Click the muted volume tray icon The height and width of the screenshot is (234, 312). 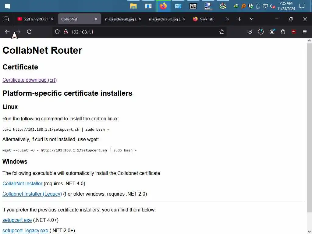click(x=272, y=6)
